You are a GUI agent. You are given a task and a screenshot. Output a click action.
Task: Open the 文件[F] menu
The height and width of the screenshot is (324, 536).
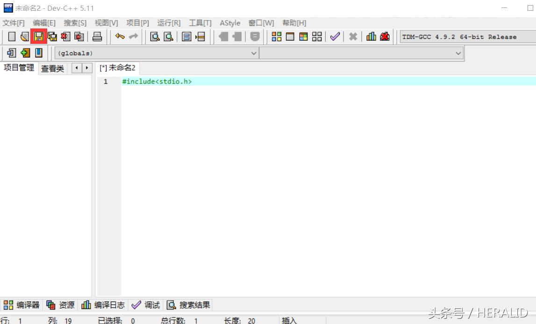[14, 23]
